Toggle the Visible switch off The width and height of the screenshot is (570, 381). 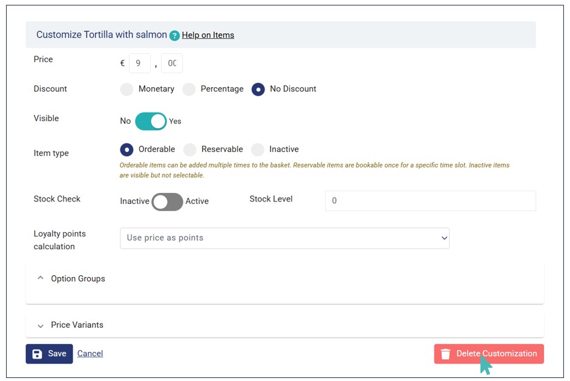tap(151, 121)
